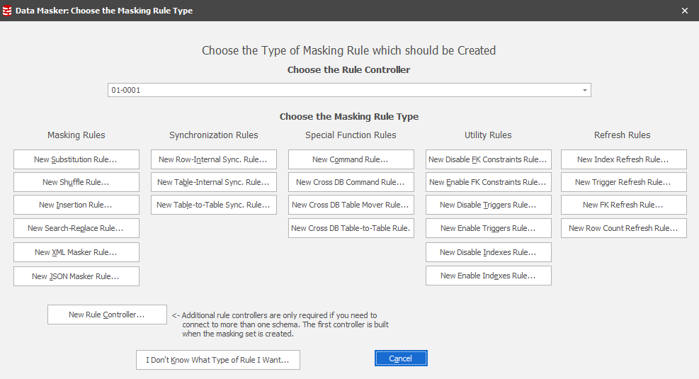Open New Search-Replace Rule
The width and height of the screenshot is (699, 379).
(76, 228)
